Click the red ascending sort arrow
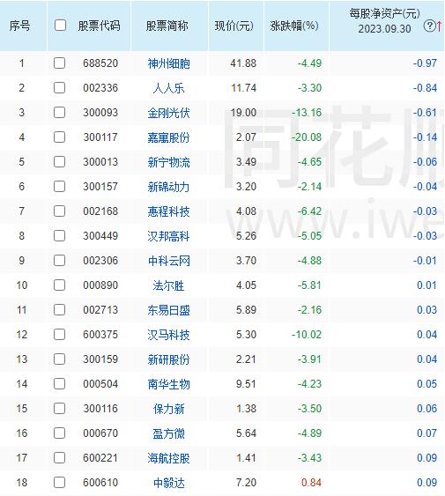This screenshot has width=445, height=496. pos(440,26)
